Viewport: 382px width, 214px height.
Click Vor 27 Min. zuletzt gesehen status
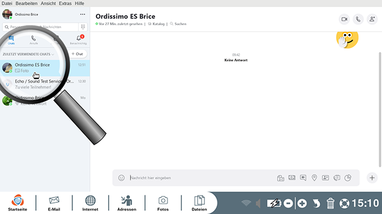(119, 24)
